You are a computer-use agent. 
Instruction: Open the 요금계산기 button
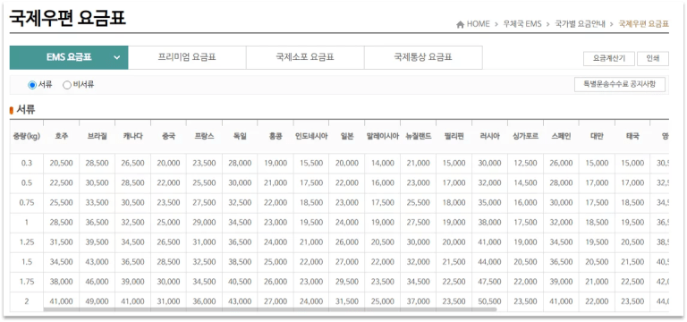609,59
